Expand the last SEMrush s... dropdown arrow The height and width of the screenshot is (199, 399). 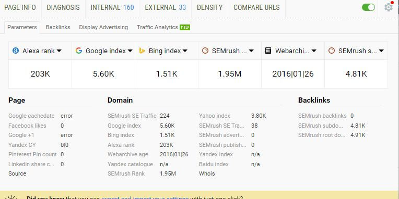[x=381, y=51]
